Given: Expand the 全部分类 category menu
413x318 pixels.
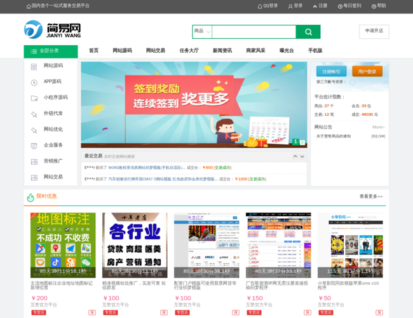Looking at the screenshot, I should point(51,52).
